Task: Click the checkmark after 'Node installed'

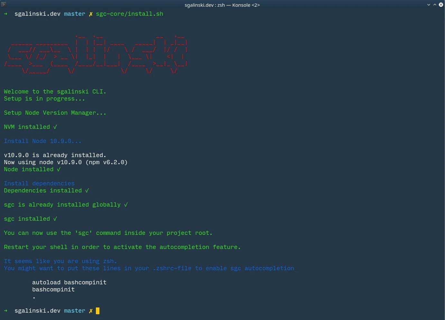Action: click(59, 169)
